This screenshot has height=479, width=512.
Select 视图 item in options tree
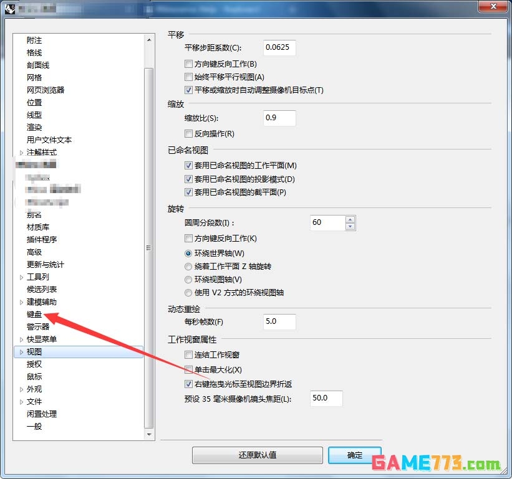pyautogui.click(x=34, y=352)
